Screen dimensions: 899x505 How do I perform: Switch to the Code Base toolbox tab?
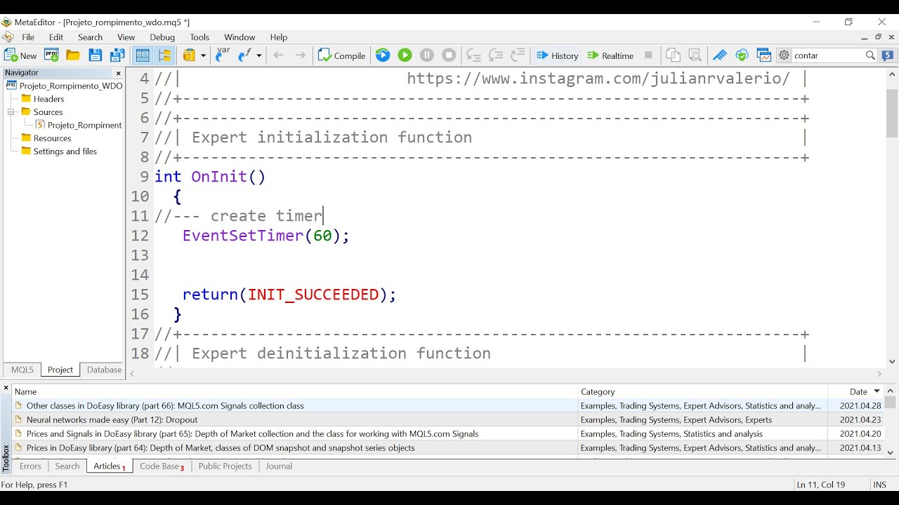pos(162,466)
